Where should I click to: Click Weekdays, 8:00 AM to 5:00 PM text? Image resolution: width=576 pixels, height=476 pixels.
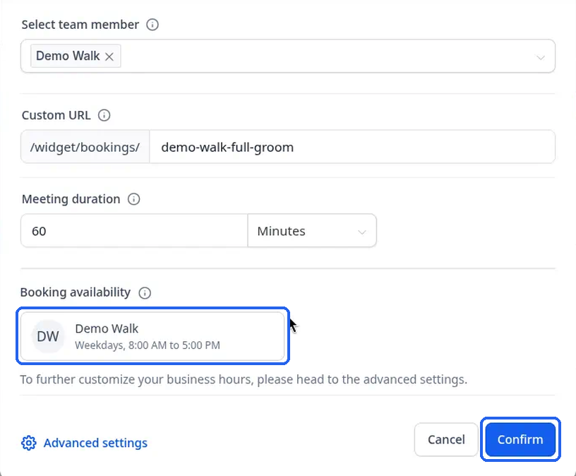[x=148, y=345]
